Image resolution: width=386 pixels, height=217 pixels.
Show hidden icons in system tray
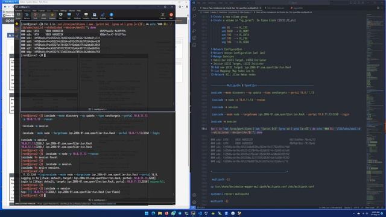pos(353,213)
